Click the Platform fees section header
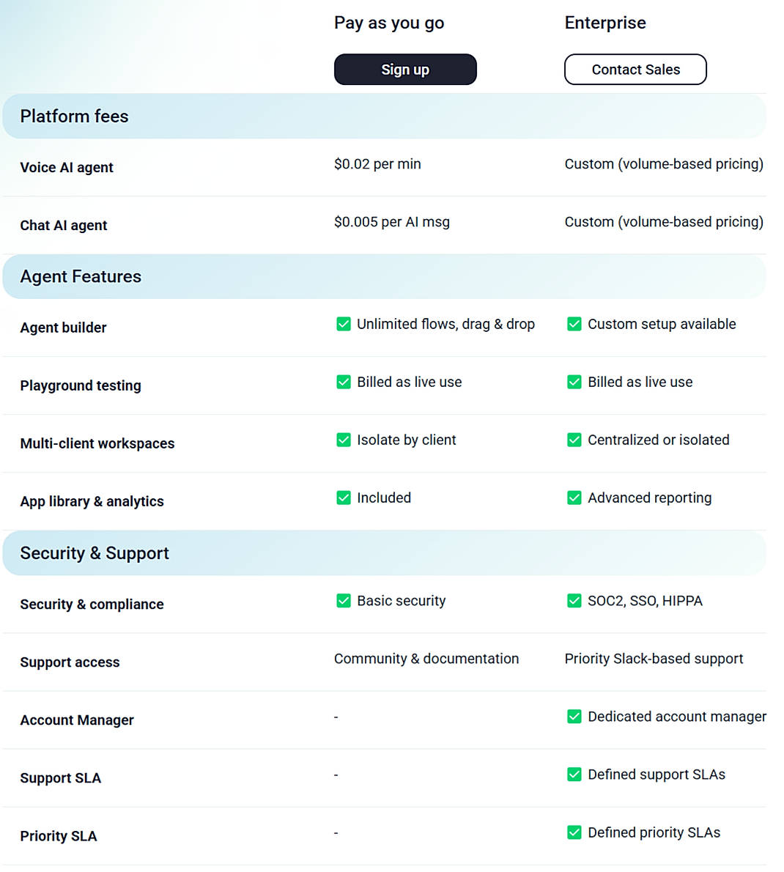This screenshot has height=872, width=784. (384, 117)
